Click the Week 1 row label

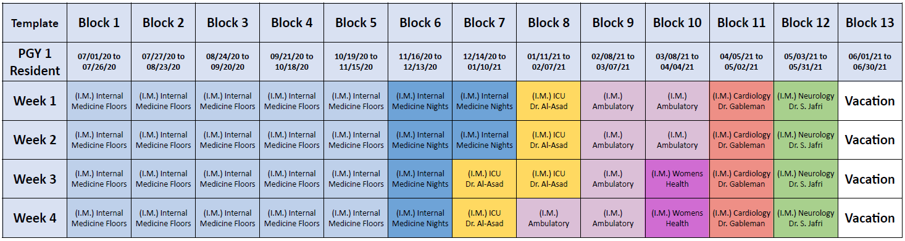35,100
